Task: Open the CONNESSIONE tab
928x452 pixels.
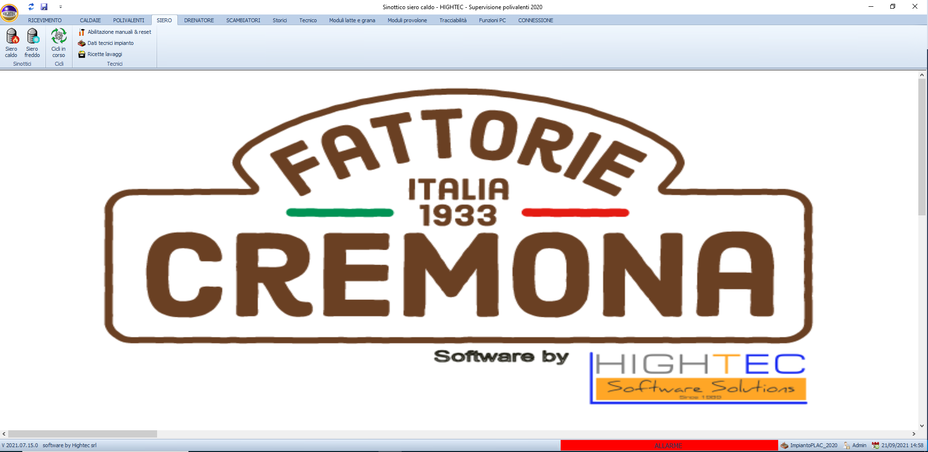Action: coord(536,20)
